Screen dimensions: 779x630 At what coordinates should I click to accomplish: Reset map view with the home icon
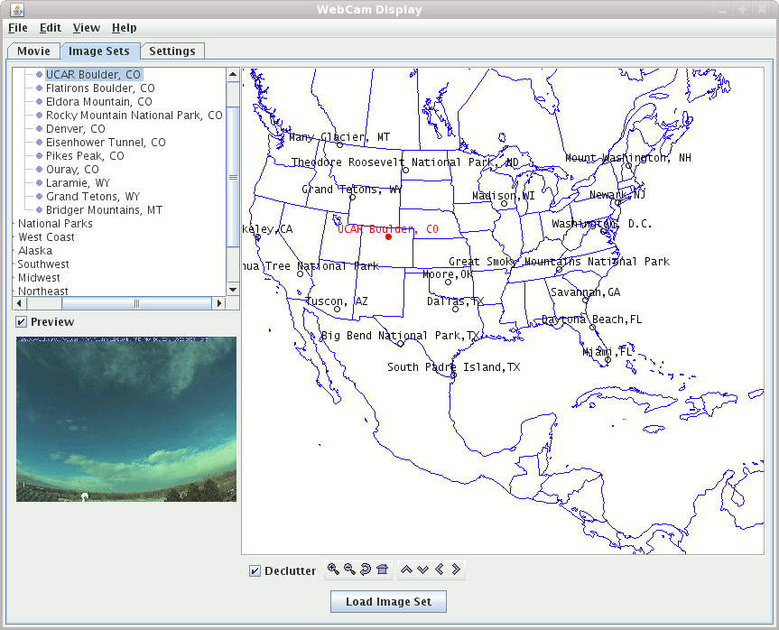pos(382,570)
